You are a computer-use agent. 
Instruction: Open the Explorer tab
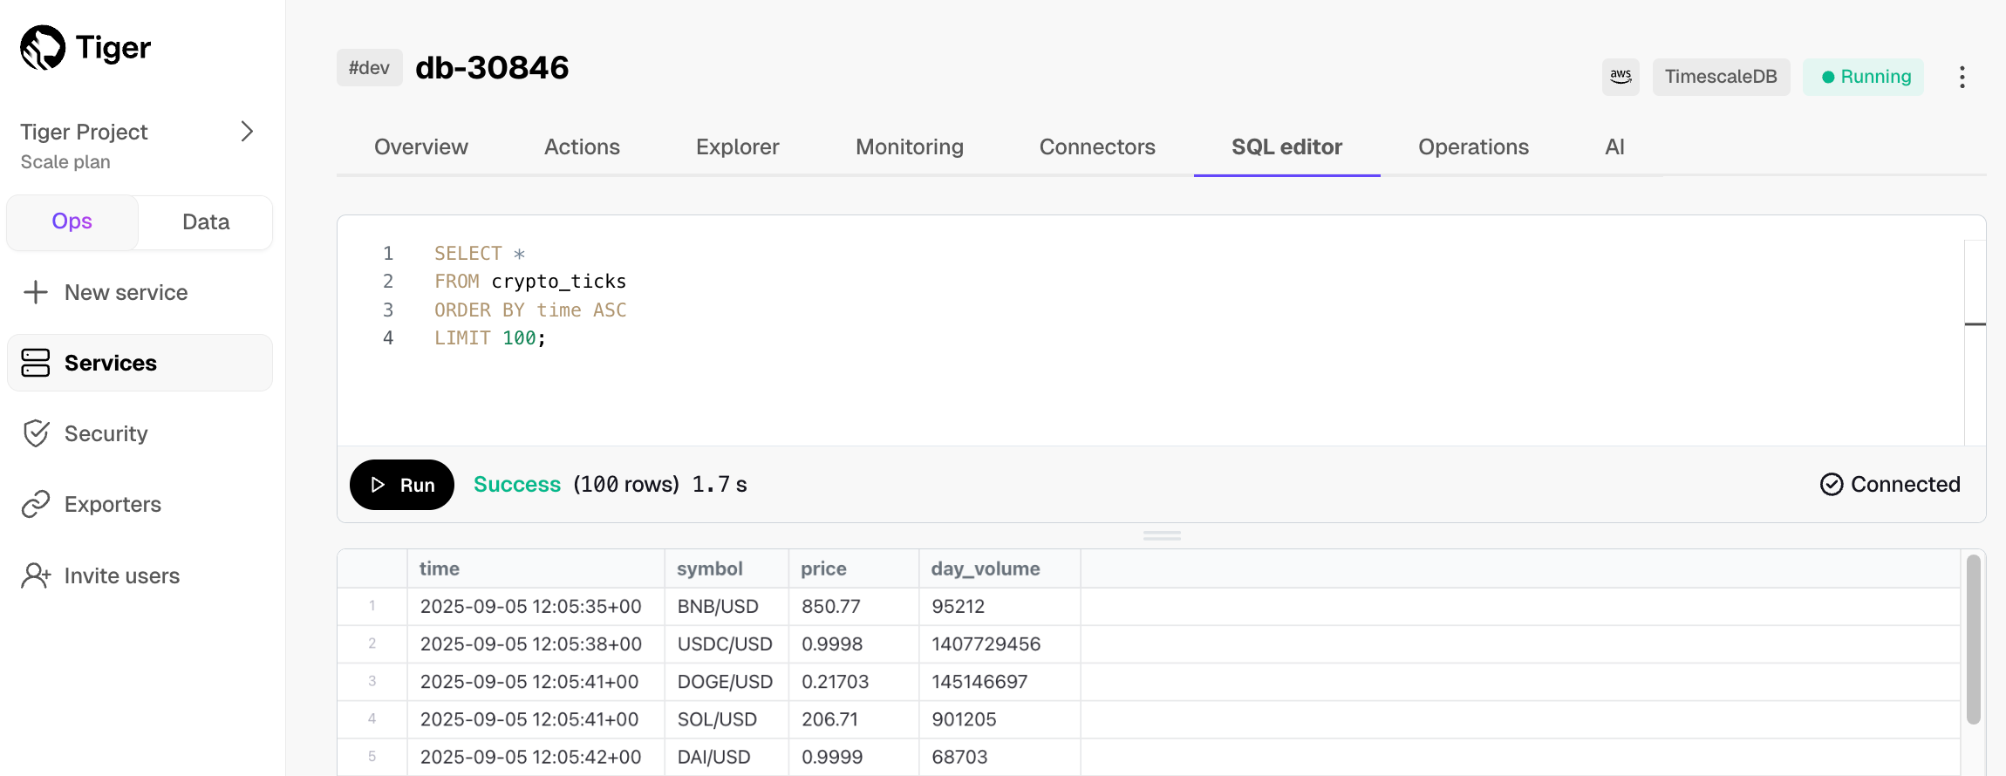pos(737,146)
